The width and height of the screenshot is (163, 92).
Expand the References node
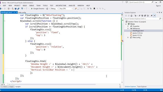(128, 28)
